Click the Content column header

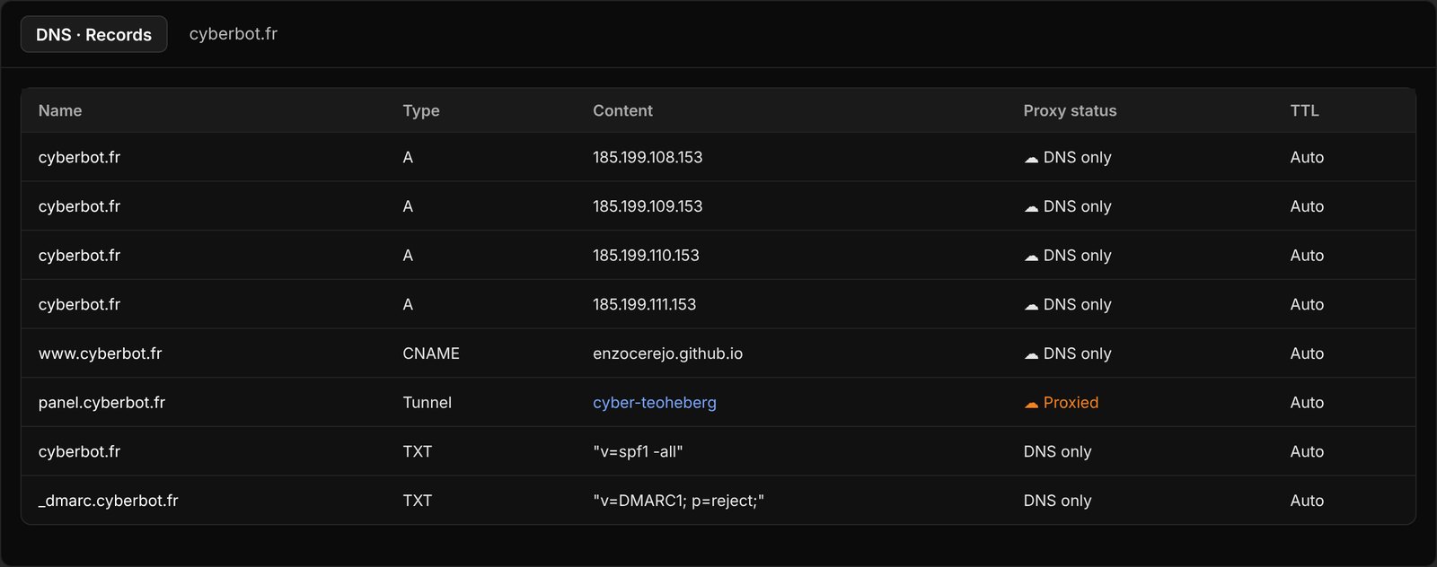tap(622, 110)
